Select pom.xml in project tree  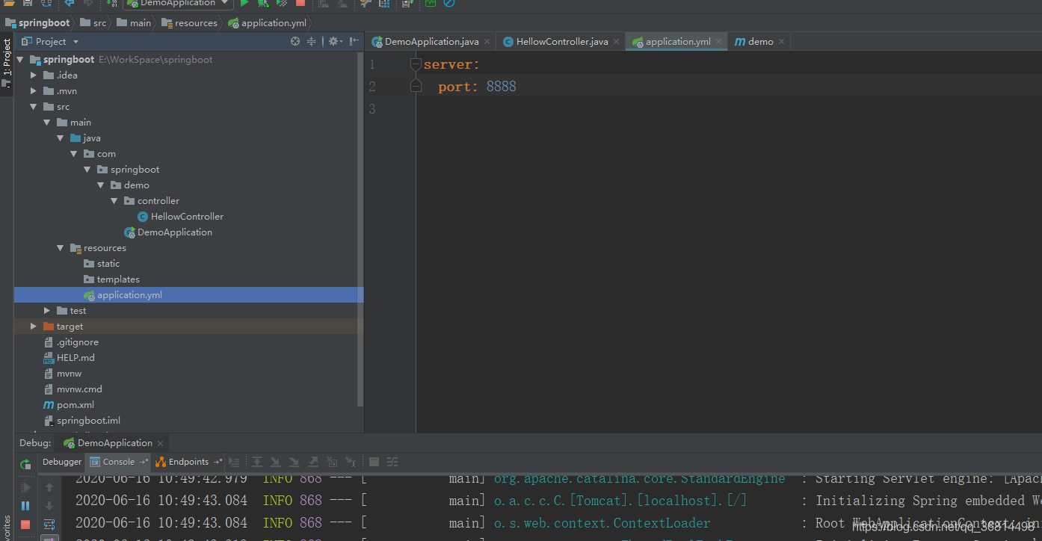(x=69, y=405)
